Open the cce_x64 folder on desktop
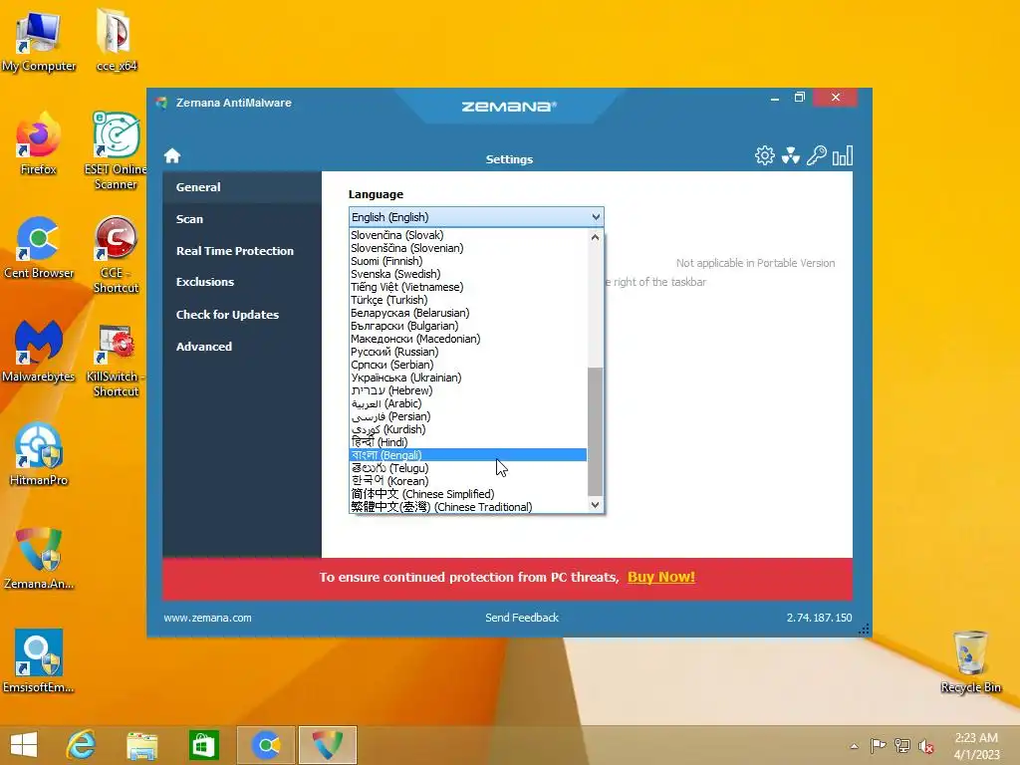 coord(116,40)
